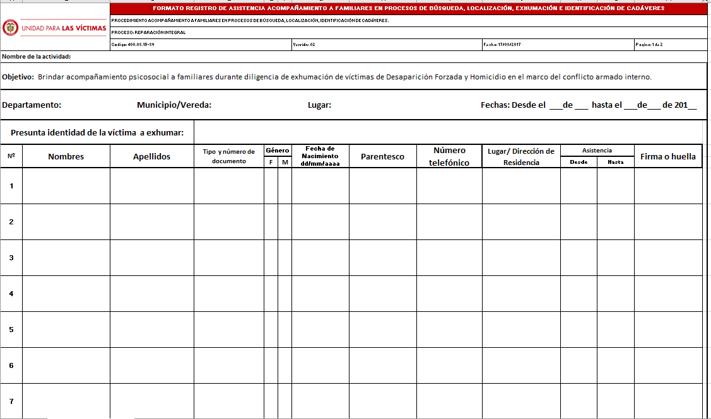Click the Nombres cell in row 1

pyautogui.click(x=66, y=186)
